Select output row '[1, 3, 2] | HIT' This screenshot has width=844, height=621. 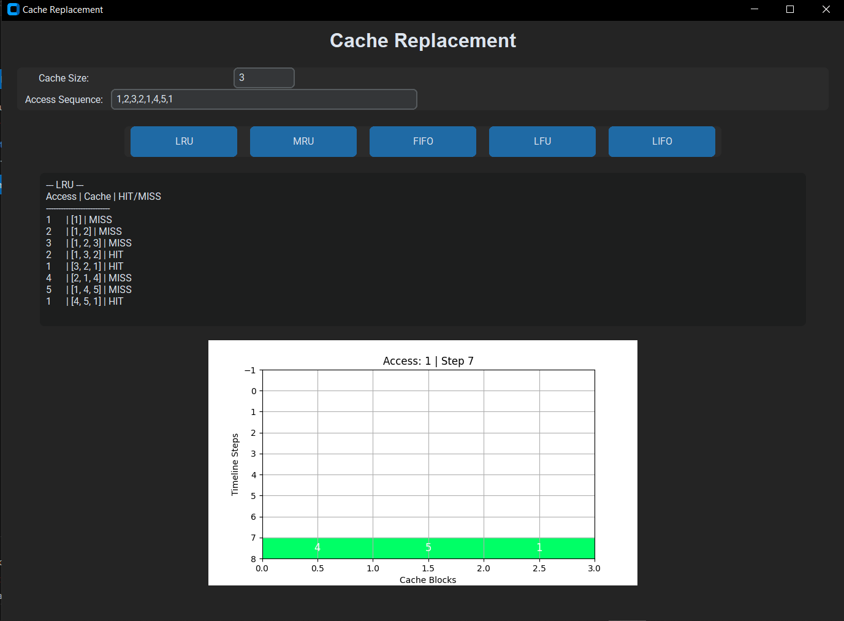85,254
